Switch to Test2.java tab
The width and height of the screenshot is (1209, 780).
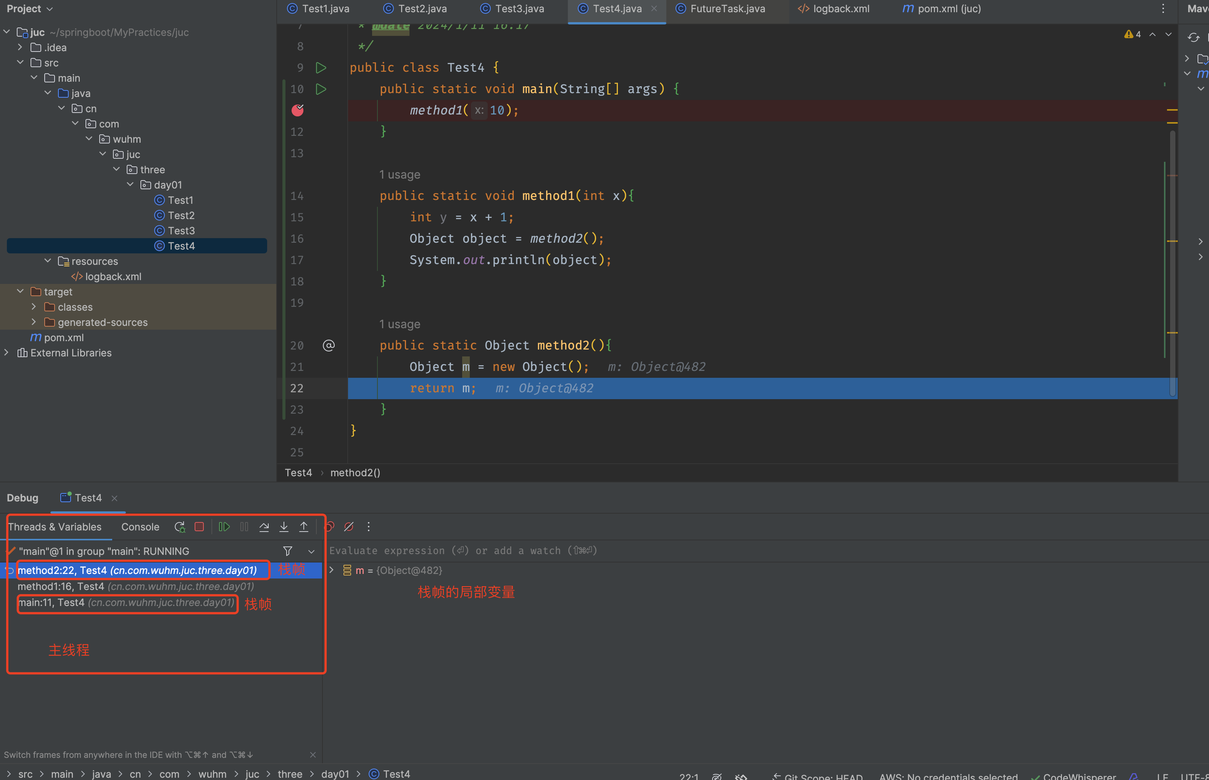coord(415,9)
